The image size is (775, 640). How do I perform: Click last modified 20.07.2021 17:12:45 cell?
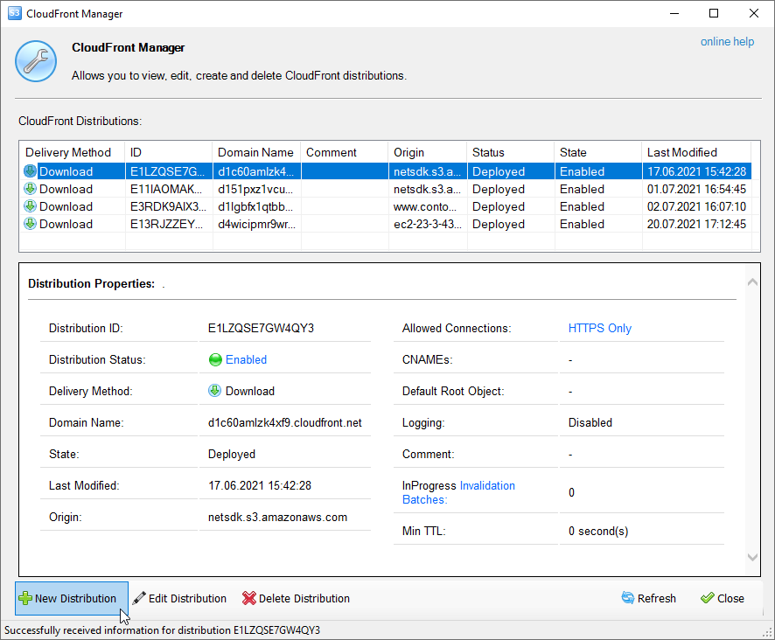[x=696, y=224]
